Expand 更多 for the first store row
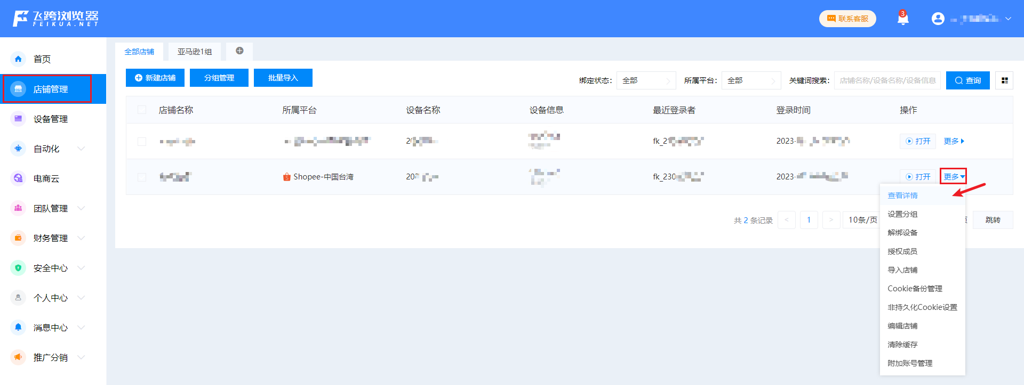Viewport: 1024px width, 385px height. tap(954, 141)
